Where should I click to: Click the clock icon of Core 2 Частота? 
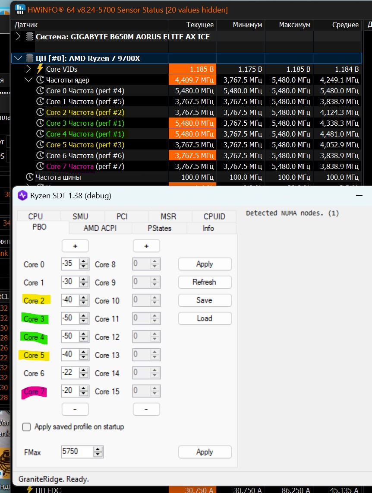[40, 112]
